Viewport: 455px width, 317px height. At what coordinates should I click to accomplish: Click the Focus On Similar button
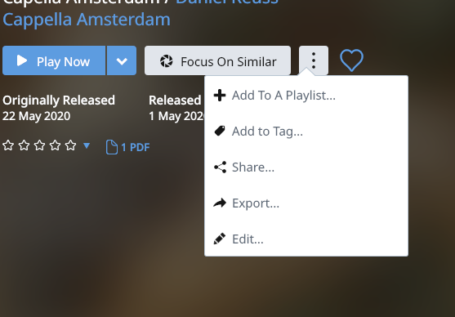point(217,60)
